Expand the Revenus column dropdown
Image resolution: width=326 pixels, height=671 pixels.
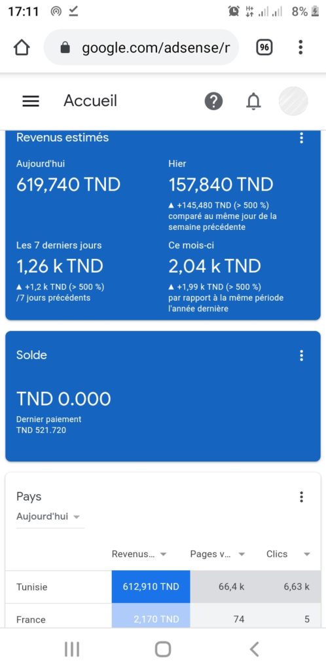139,554
